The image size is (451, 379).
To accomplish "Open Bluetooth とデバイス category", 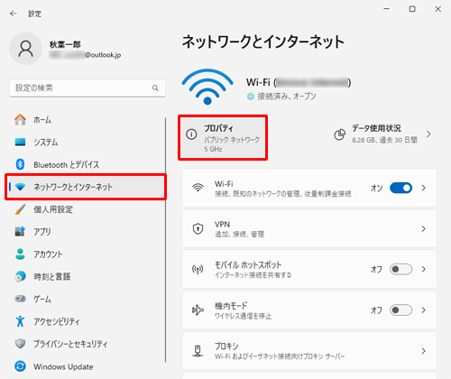I will [86, 164].
